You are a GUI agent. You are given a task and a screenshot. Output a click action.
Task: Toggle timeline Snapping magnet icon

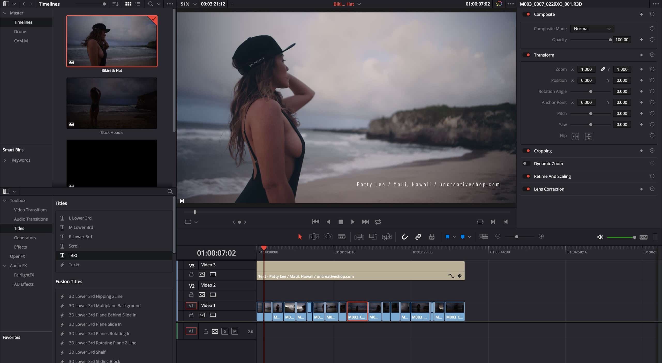(405, 237)
